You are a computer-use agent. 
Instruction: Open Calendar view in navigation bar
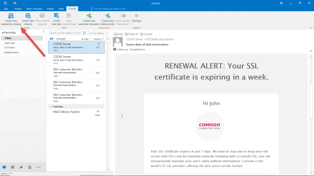13,167
